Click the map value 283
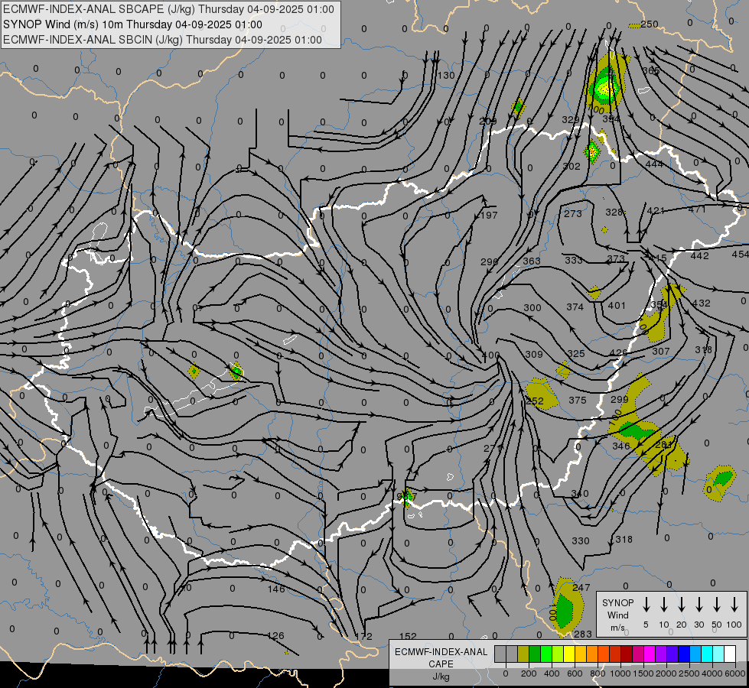The width and height of the screenshot is (749, 688). point(583,634)
